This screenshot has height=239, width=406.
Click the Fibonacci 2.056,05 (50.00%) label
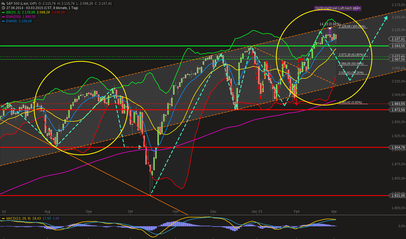351,64
